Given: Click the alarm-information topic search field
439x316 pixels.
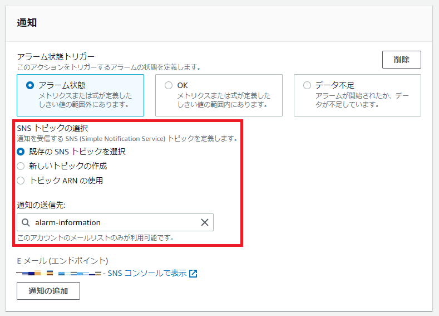Looking at the screenshot, I should point(115,222).
